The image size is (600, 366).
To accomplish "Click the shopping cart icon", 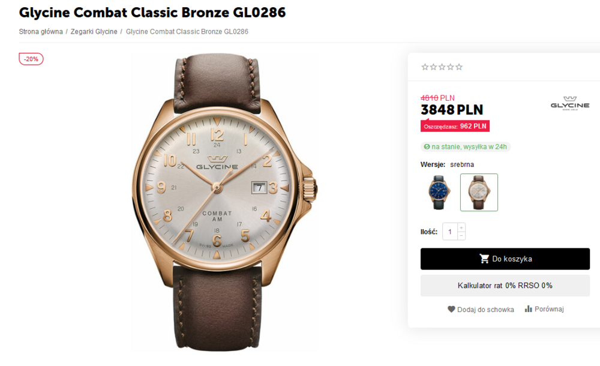I will (x=484, y=259).
